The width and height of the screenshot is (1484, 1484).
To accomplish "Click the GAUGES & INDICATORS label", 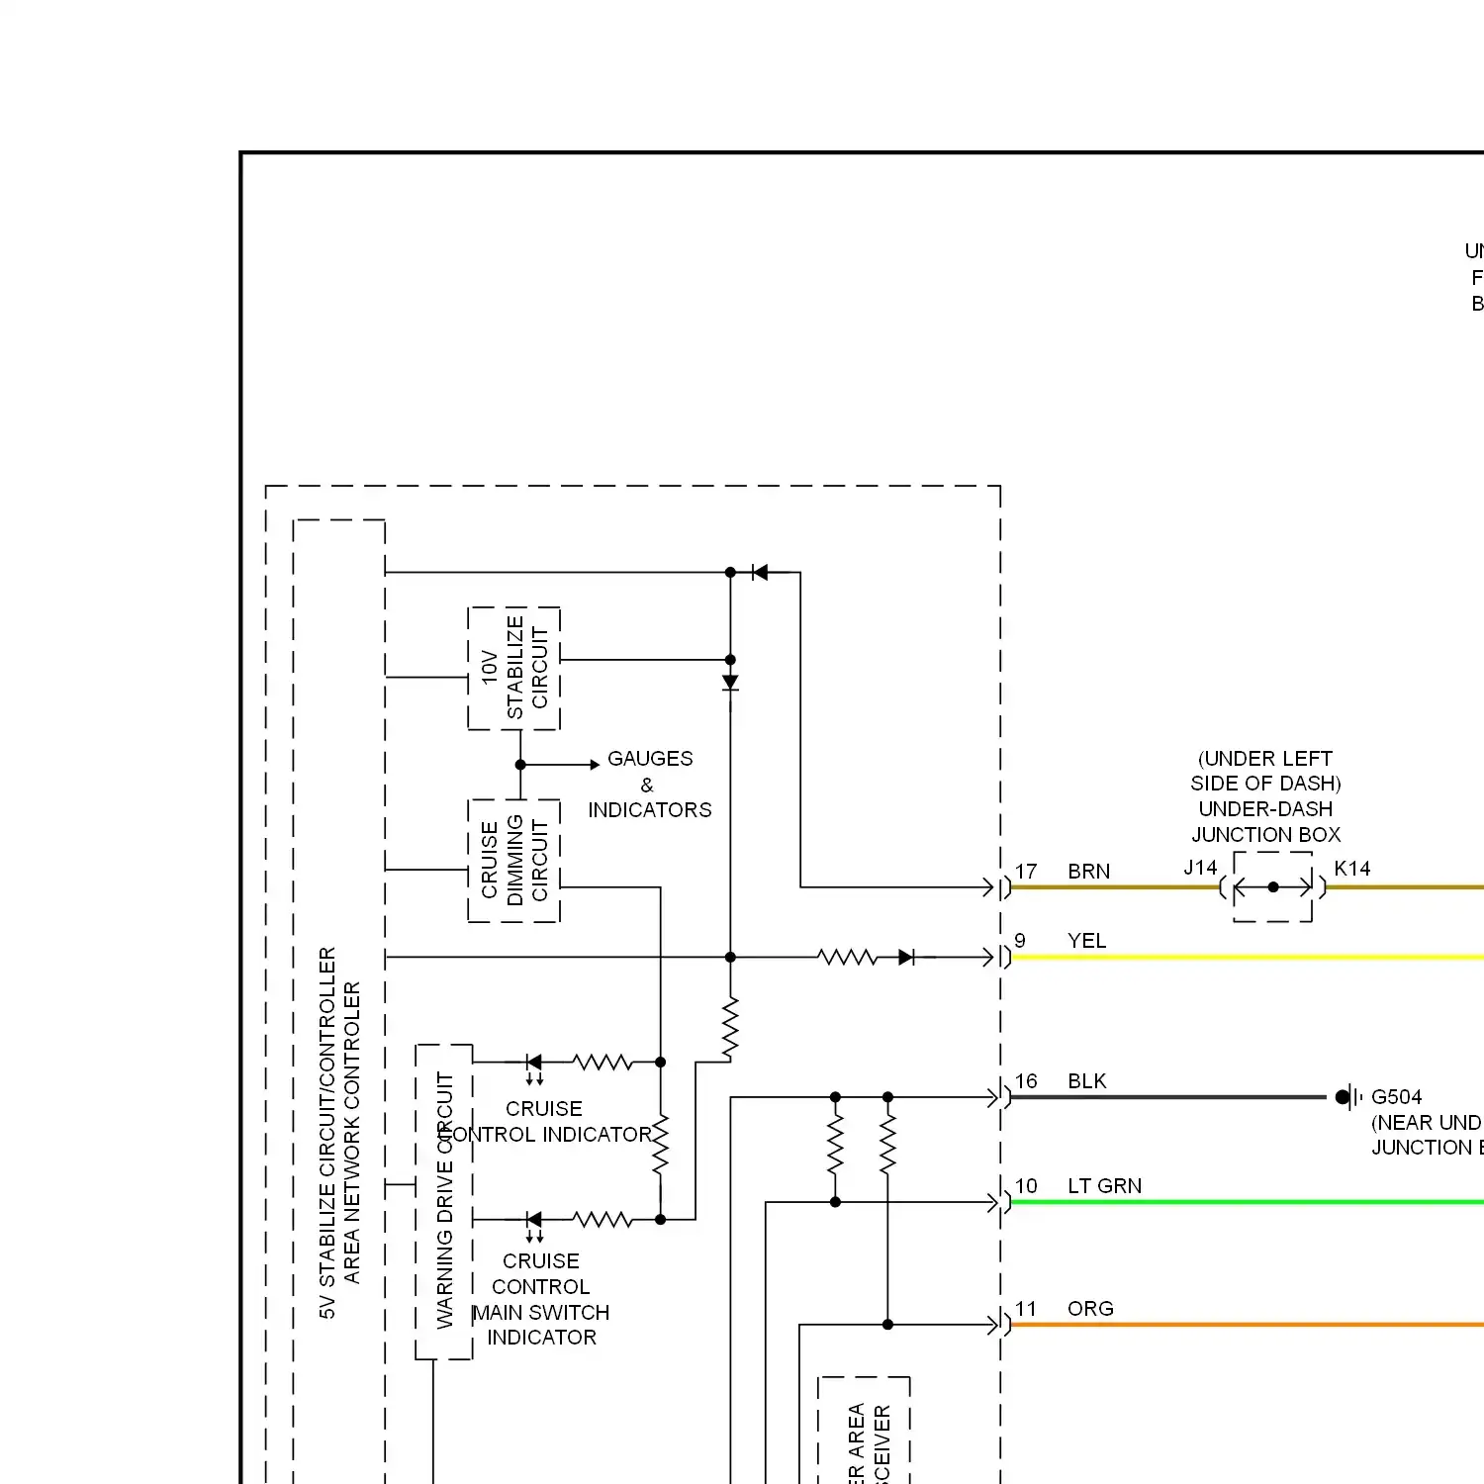I will pos(650,785).
